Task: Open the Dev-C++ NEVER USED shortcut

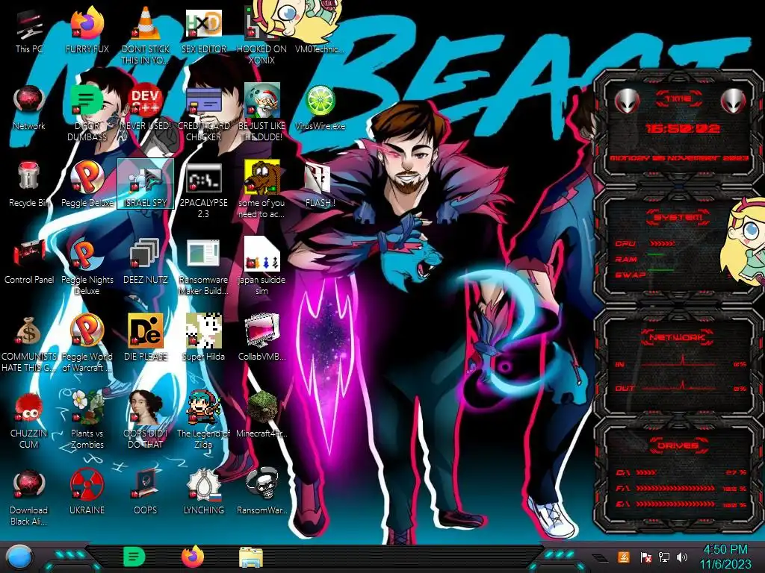Action: click(x=146, y=107)
